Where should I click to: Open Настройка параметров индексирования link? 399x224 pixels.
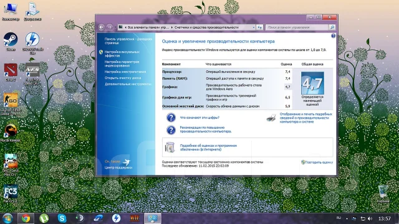click(x=122, y=63)
